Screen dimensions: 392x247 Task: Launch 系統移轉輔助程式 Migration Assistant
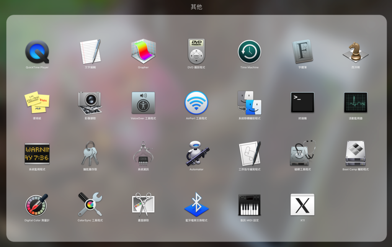[250, 103]
